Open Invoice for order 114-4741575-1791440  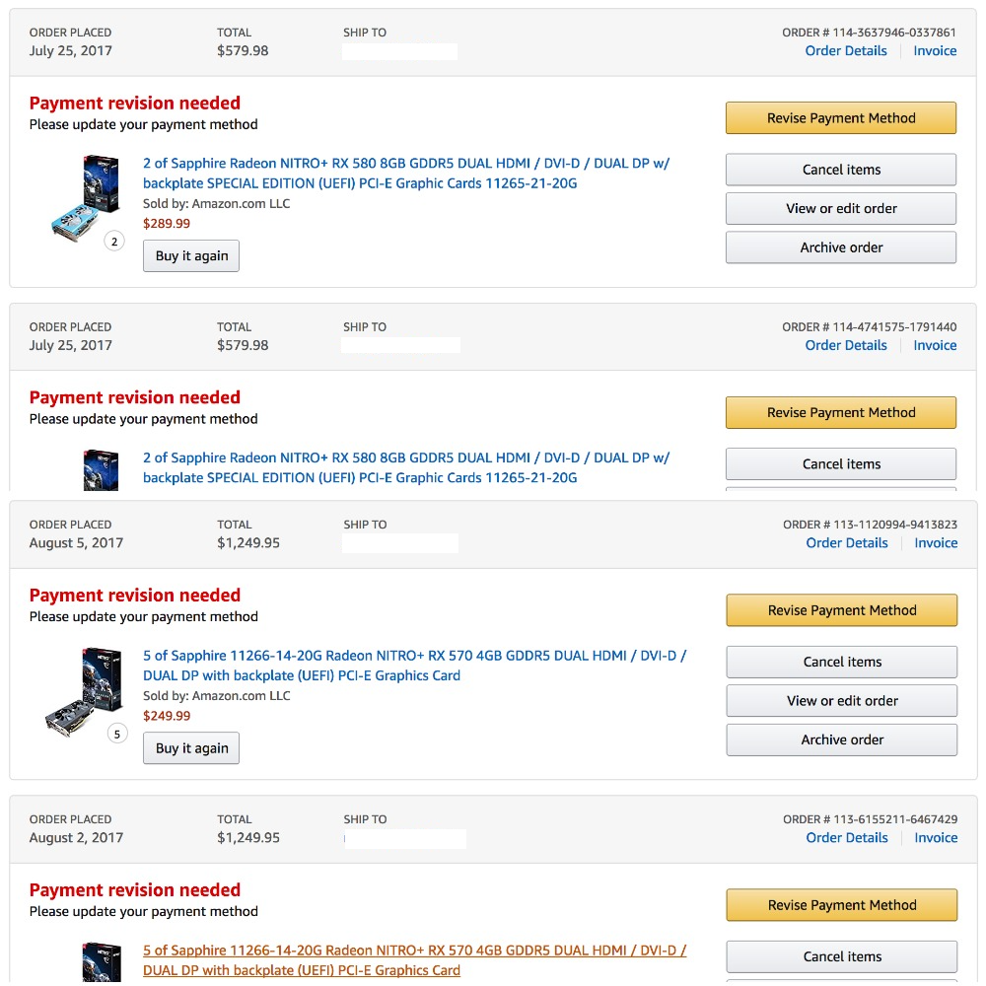coord(935,346)
